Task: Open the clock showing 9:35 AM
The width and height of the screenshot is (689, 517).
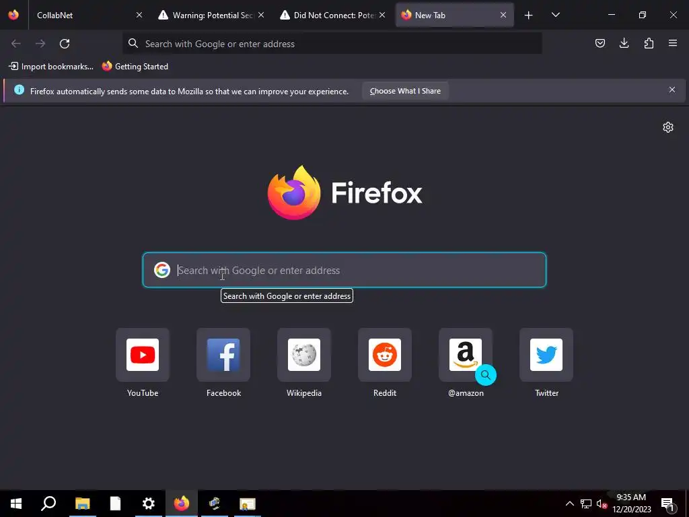Action: pos(631,504)
